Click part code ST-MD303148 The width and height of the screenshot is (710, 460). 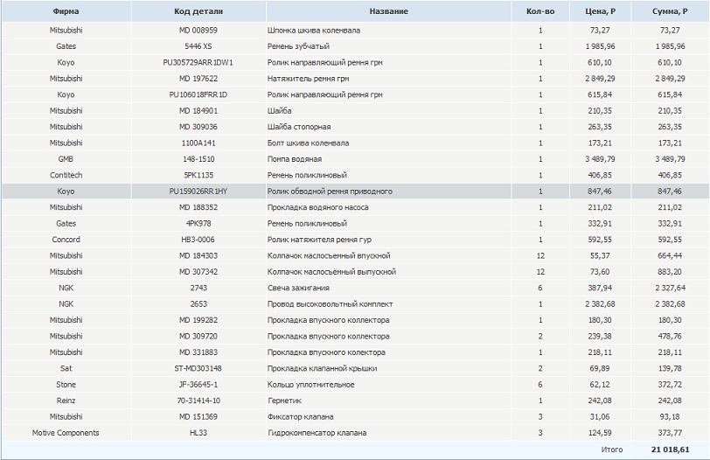click(198, 368)
